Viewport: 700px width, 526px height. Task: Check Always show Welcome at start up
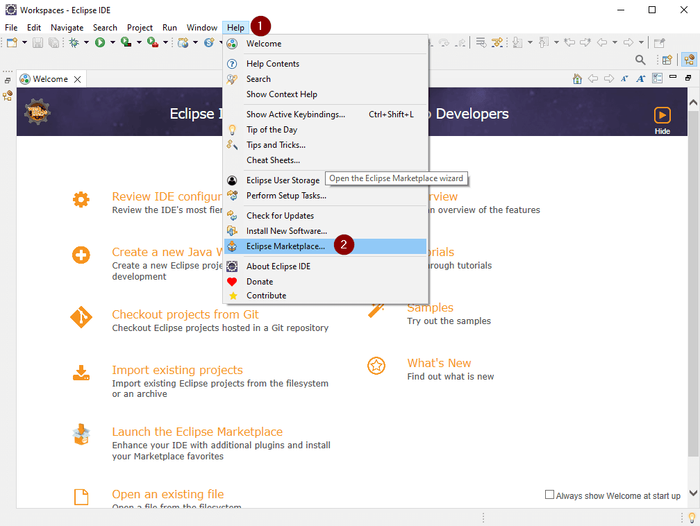(x=551, y=495)
